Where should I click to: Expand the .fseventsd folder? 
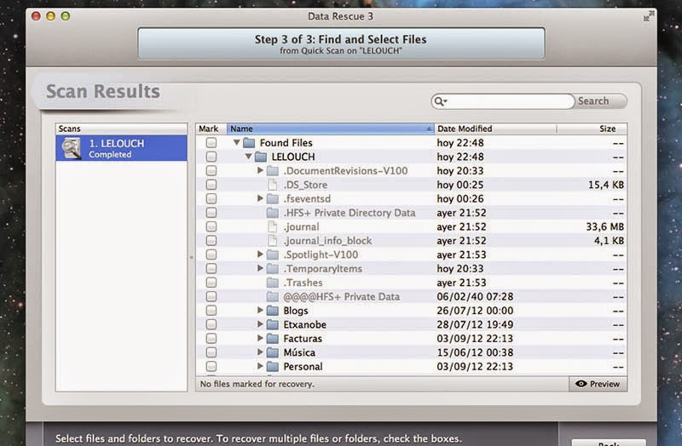(x=260, y=198)
